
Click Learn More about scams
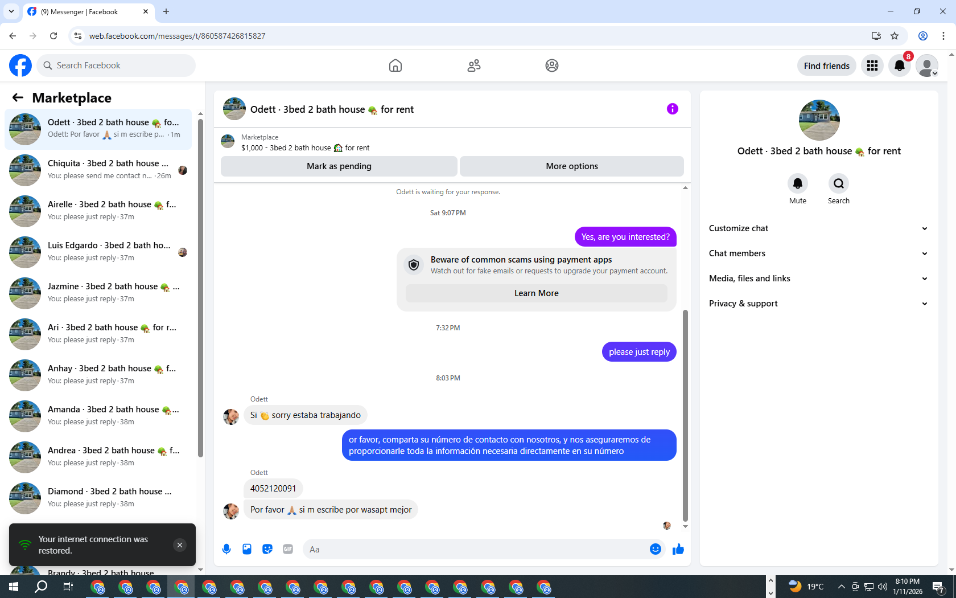(537, 293)
